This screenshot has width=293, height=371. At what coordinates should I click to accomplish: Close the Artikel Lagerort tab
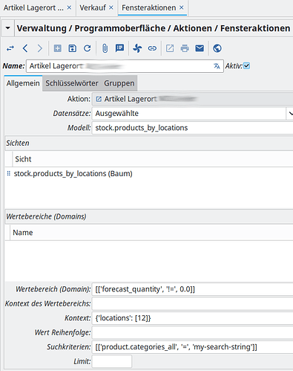(x=69, y=7)
